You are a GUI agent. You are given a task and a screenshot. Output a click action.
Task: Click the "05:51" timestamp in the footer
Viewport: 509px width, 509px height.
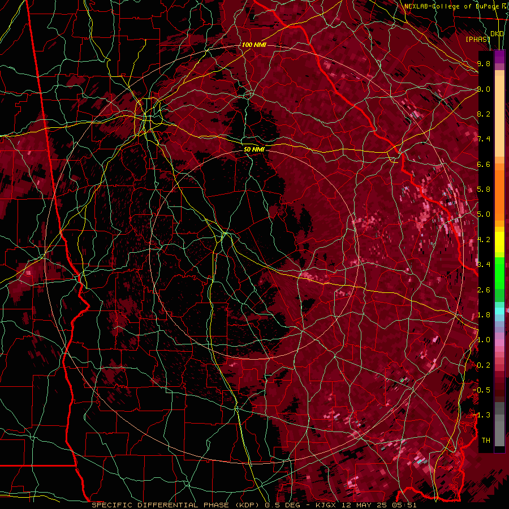point(406,505)
